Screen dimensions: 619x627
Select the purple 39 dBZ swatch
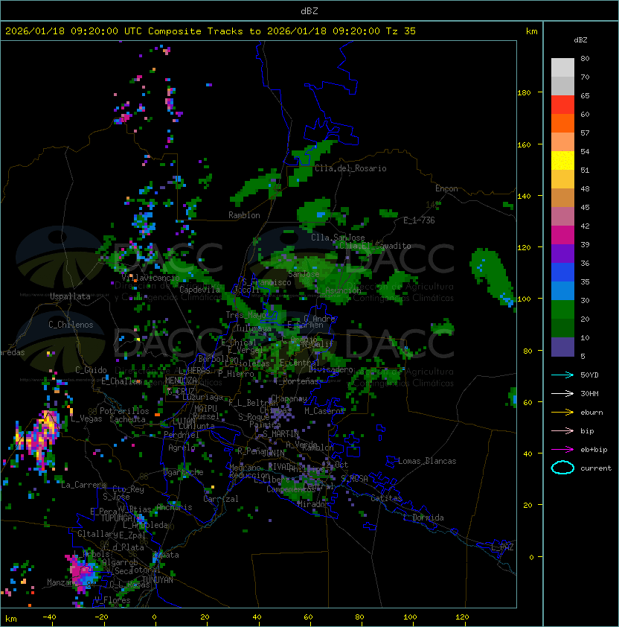pyautogui.click(x=562, y=253)
